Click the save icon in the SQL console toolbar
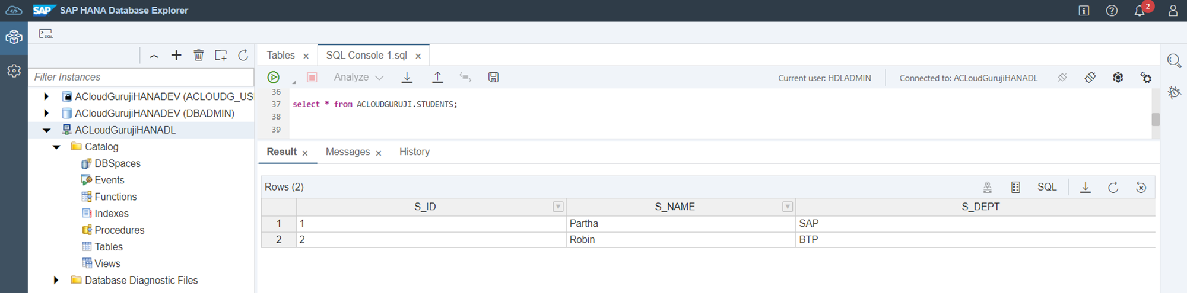The width and height of the screenshot is (1187, 293). [x=493, y=78]
